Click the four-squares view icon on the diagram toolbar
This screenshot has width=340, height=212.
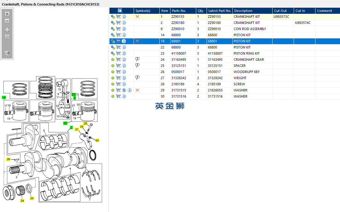click(7, 30)
